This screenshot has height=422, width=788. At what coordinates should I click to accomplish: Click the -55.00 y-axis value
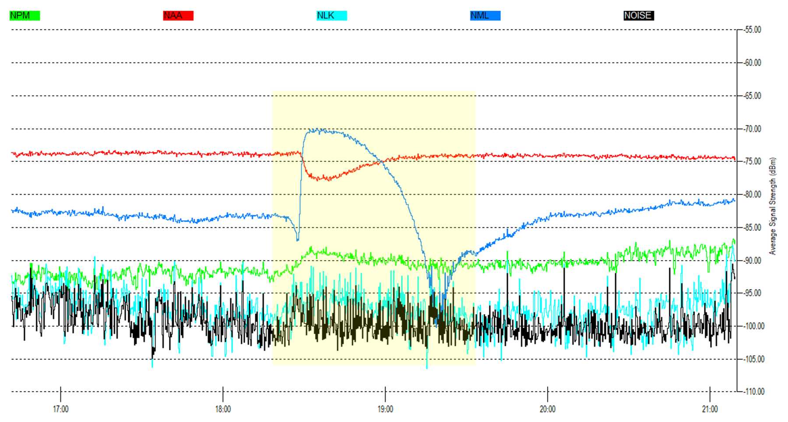(x=753, y=30)
